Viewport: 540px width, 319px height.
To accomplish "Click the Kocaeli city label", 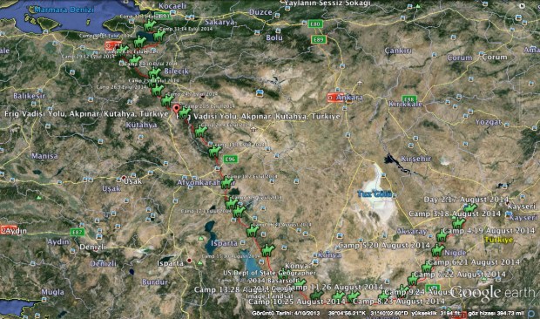I will (x=172, y=6).
